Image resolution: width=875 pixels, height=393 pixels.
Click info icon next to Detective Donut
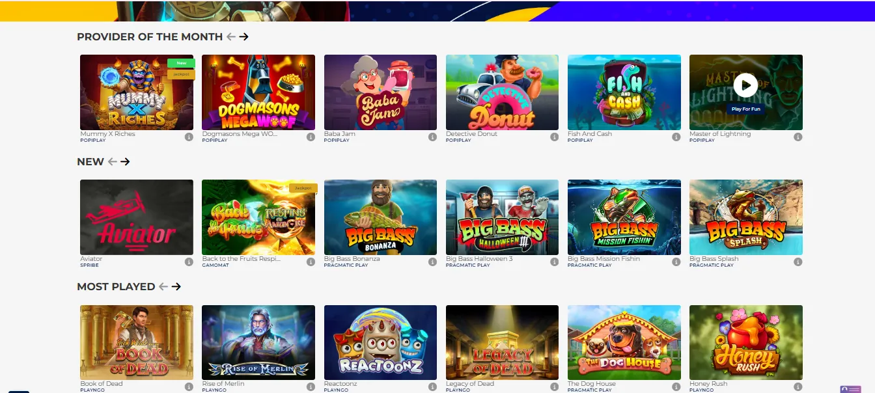click(x=554, y=137)
